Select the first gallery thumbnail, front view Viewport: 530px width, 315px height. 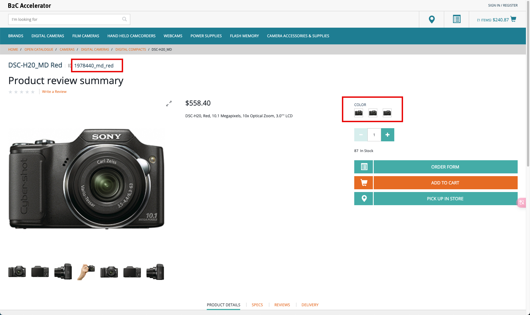[x=17, y=272]
